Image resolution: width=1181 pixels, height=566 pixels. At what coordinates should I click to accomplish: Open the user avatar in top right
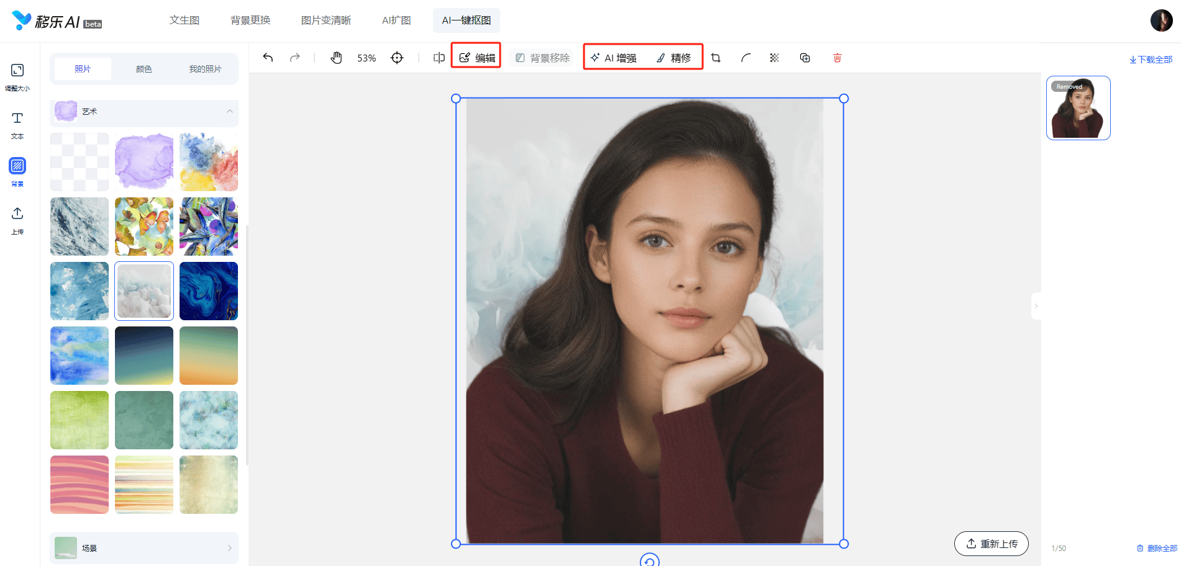pyautogui.click(x=1161, y=20)
